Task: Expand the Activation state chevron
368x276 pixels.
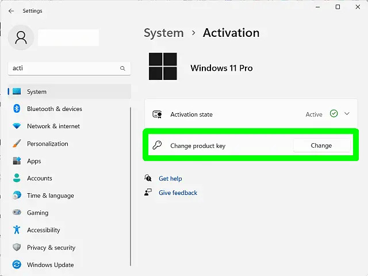Action: (347, 114)
